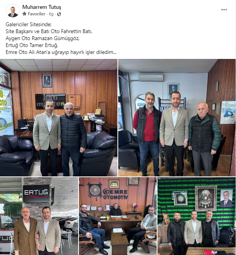
Task: Open the three-dot post options menu
Action: (x=224, y=10)
